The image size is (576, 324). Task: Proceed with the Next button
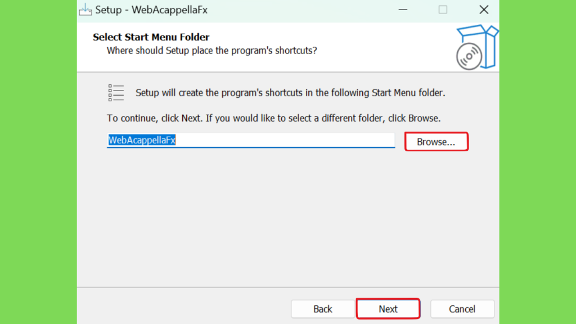pos(388,309)
